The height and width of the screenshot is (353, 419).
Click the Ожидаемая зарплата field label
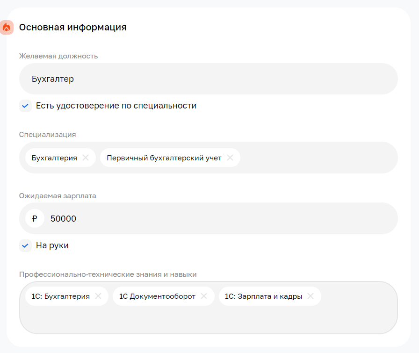pos(58,196)
